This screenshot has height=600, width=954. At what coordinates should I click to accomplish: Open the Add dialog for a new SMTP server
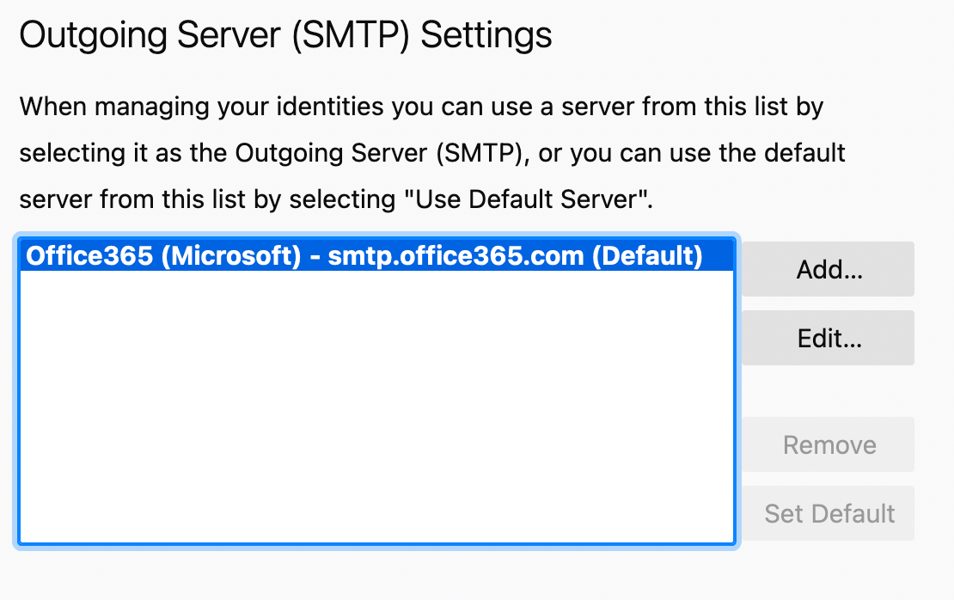click(x=828, y=268)
